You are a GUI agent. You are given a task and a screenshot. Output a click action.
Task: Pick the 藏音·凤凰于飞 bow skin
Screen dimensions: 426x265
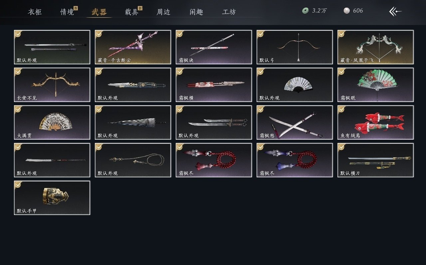click(x=375, y=47)
